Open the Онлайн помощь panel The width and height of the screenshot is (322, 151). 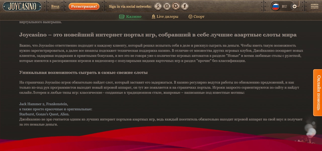(317, 93)
